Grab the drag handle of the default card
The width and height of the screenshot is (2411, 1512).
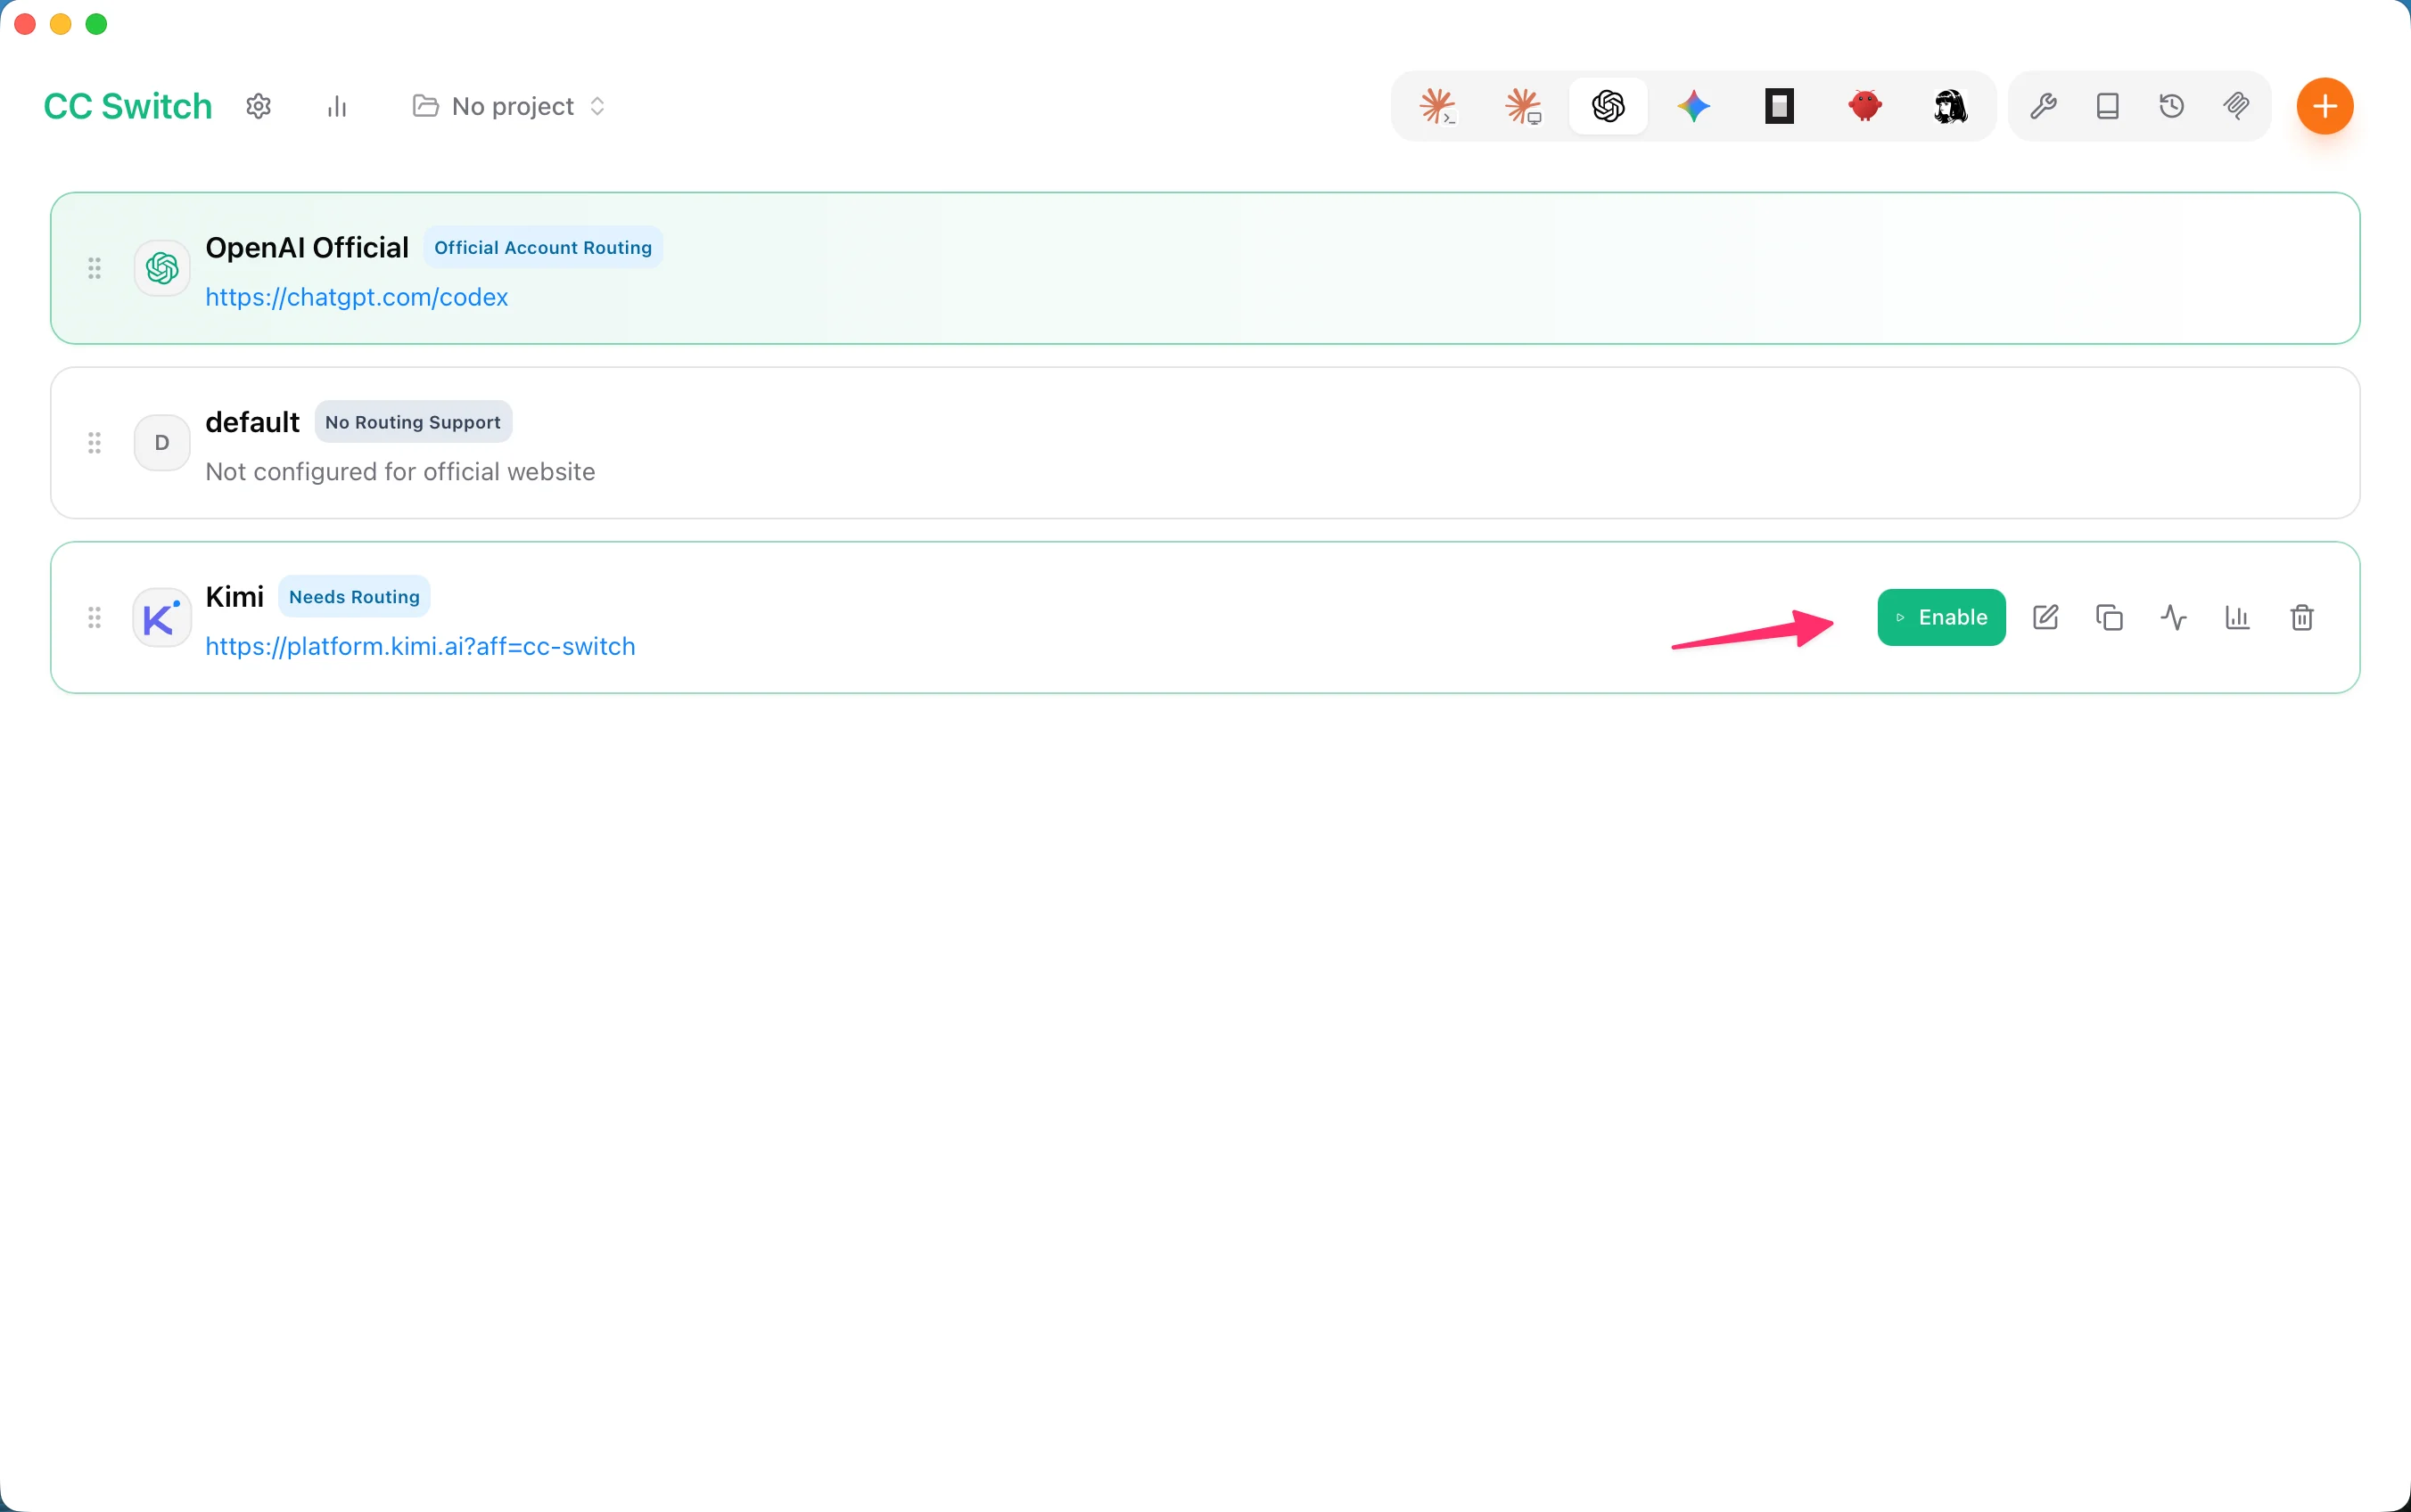(94, 443)
